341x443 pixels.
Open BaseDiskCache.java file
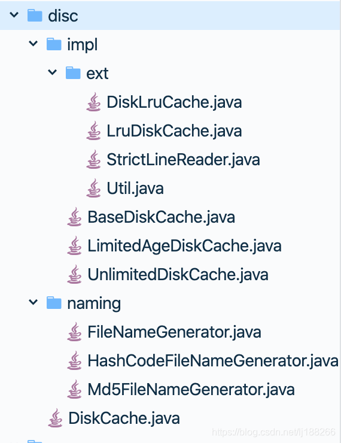pyautogui.click(x=161, y=217)
